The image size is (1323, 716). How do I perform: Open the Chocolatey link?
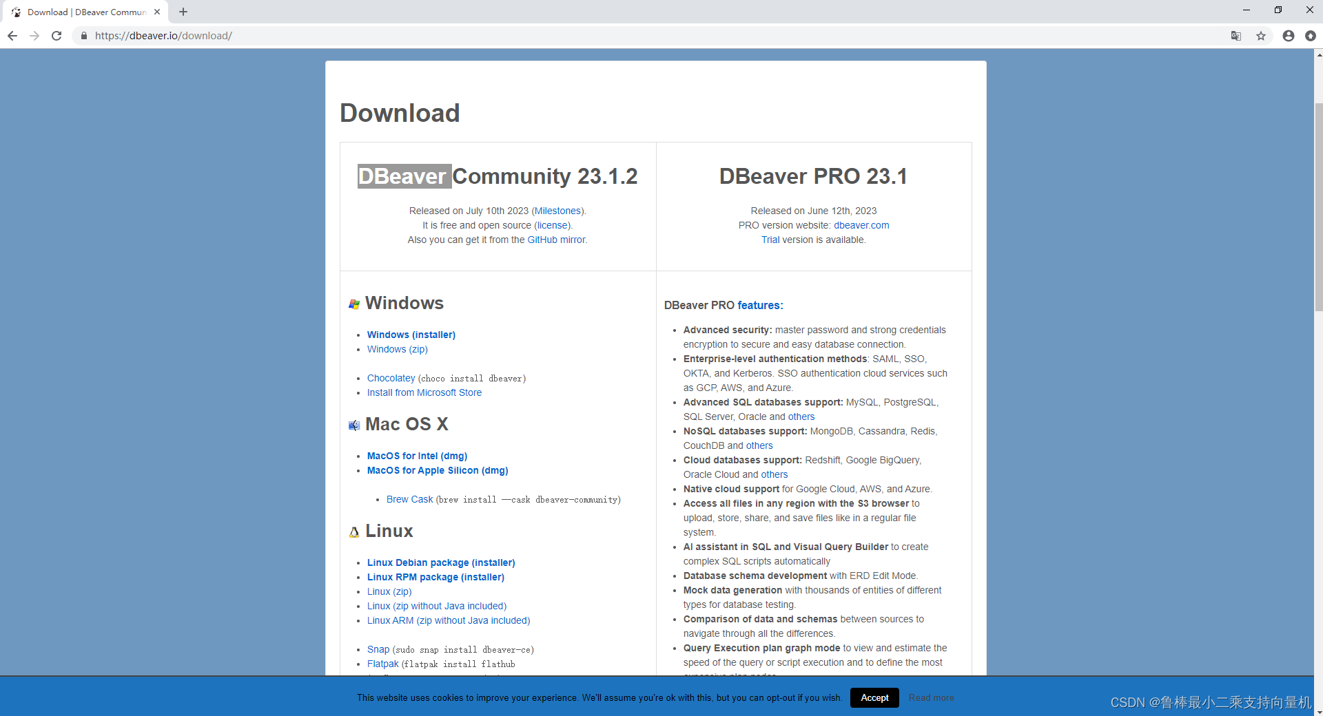[x=391, y=378]
